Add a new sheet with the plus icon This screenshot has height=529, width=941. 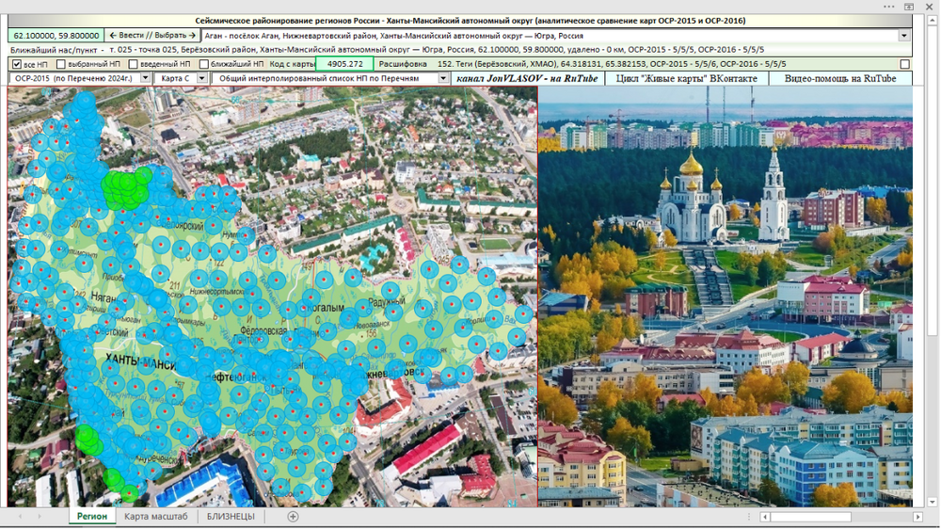click(x=293, y=517)
